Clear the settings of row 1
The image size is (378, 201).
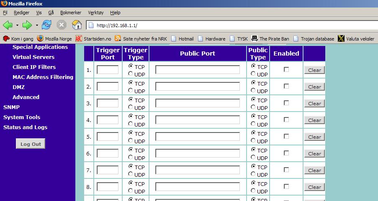(x=314, y=70)
